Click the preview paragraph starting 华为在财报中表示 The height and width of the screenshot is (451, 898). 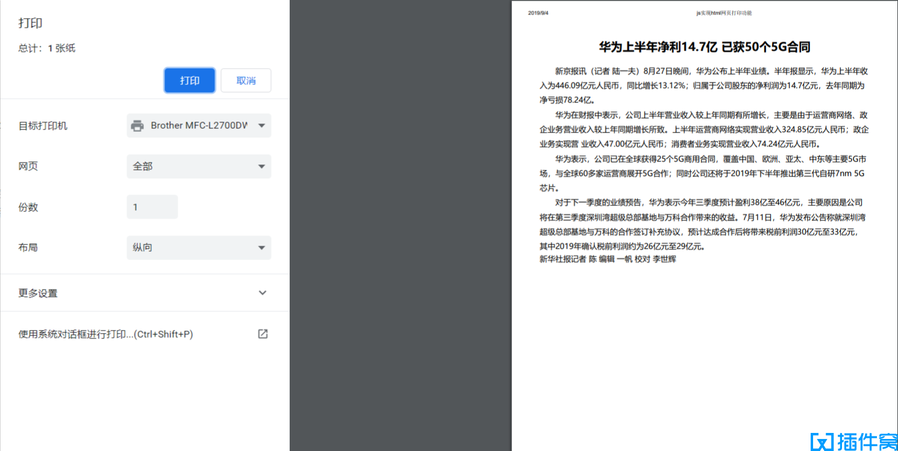coord(704,129)
